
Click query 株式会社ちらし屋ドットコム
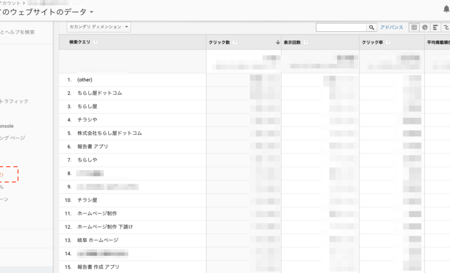coord(109,133)
